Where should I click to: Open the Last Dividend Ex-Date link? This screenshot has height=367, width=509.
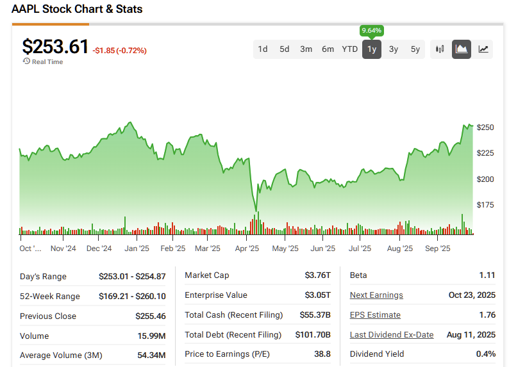(x=392, y=335)
